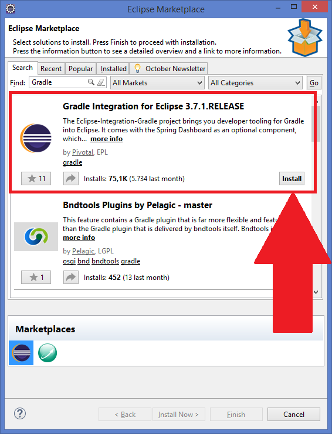Click the Cancel button

[x=294, y=415]
